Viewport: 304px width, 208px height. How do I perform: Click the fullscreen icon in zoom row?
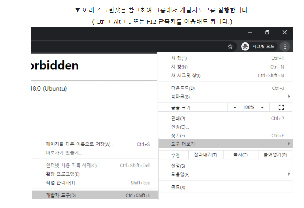pyautogui.click(x=281, y=107)
